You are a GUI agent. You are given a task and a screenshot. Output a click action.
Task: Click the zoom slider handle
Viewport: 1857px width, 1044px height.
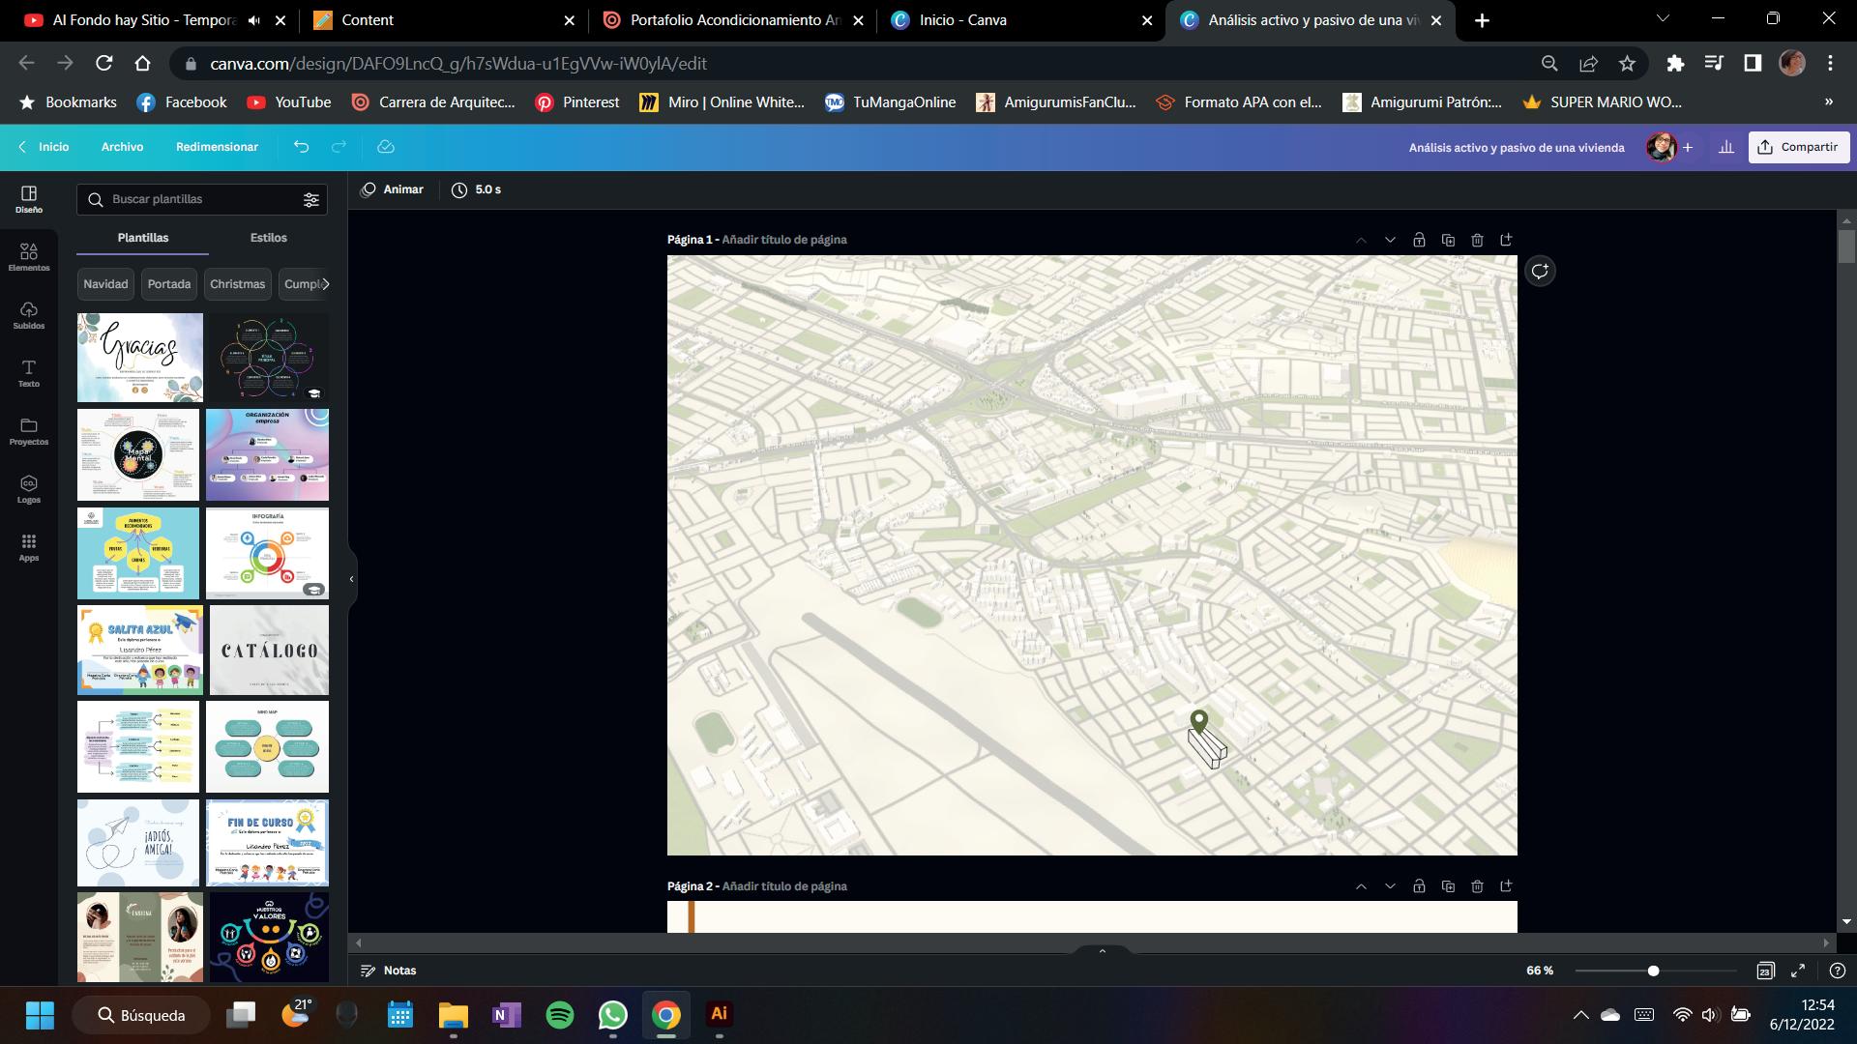(1653, 971)
